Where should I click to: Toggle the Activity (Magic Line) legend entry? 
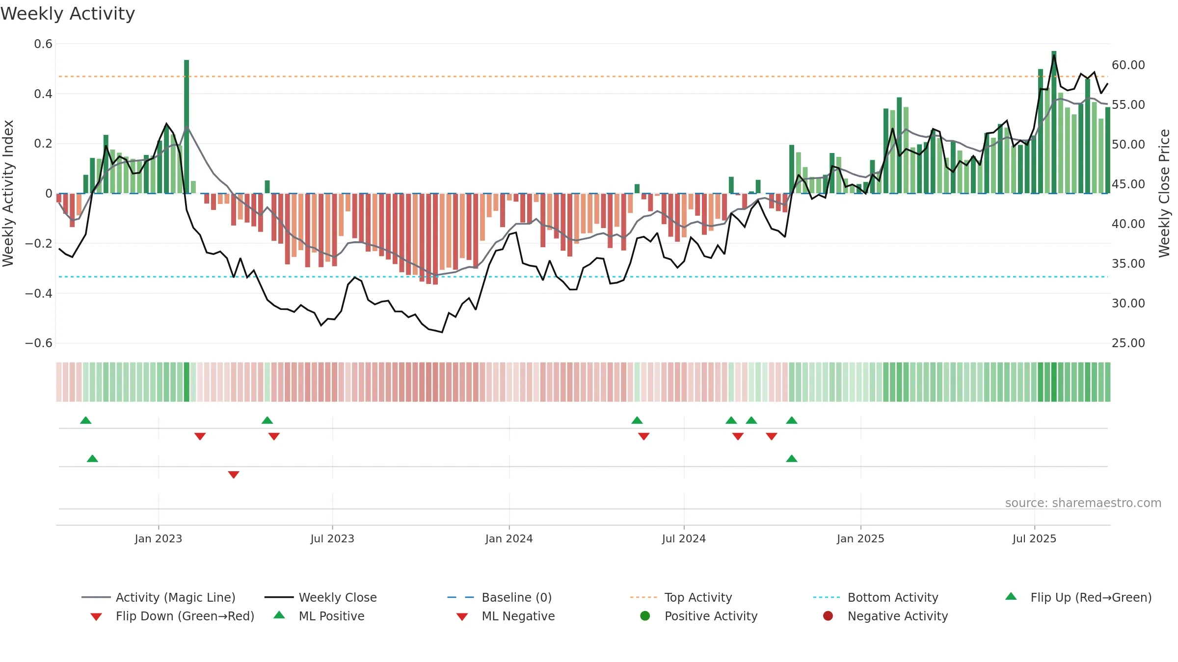(x=159, y=597)
